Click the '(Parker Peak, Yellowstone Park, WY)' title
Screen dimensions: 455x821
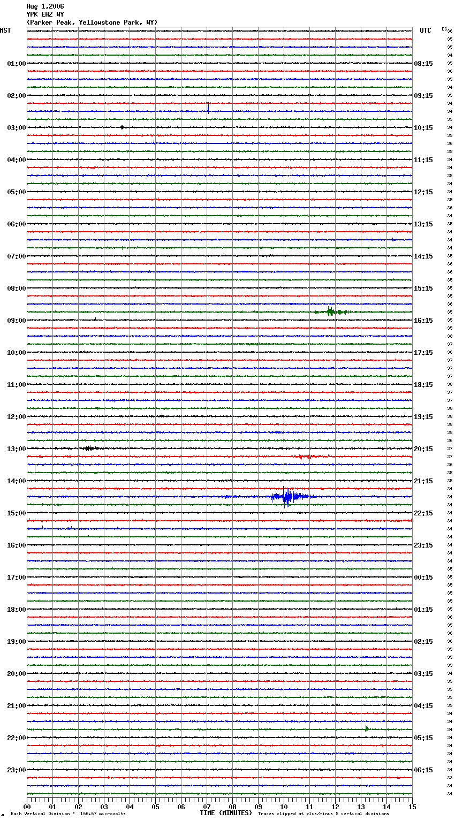click(92, 22)
